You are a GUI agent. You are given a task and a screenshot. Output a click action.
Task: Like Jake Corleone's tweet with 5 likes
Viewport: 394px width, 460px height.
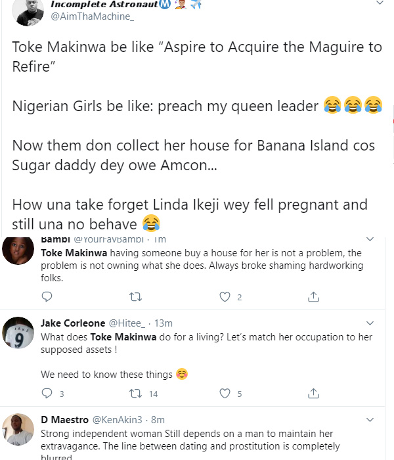[225, 394]
